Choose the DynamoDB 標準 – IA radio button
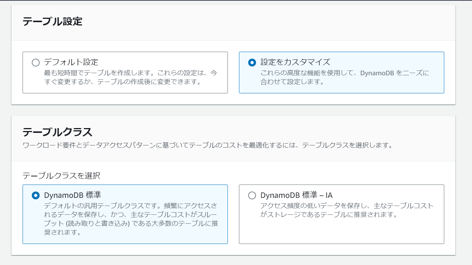 (x=252, y=195)
